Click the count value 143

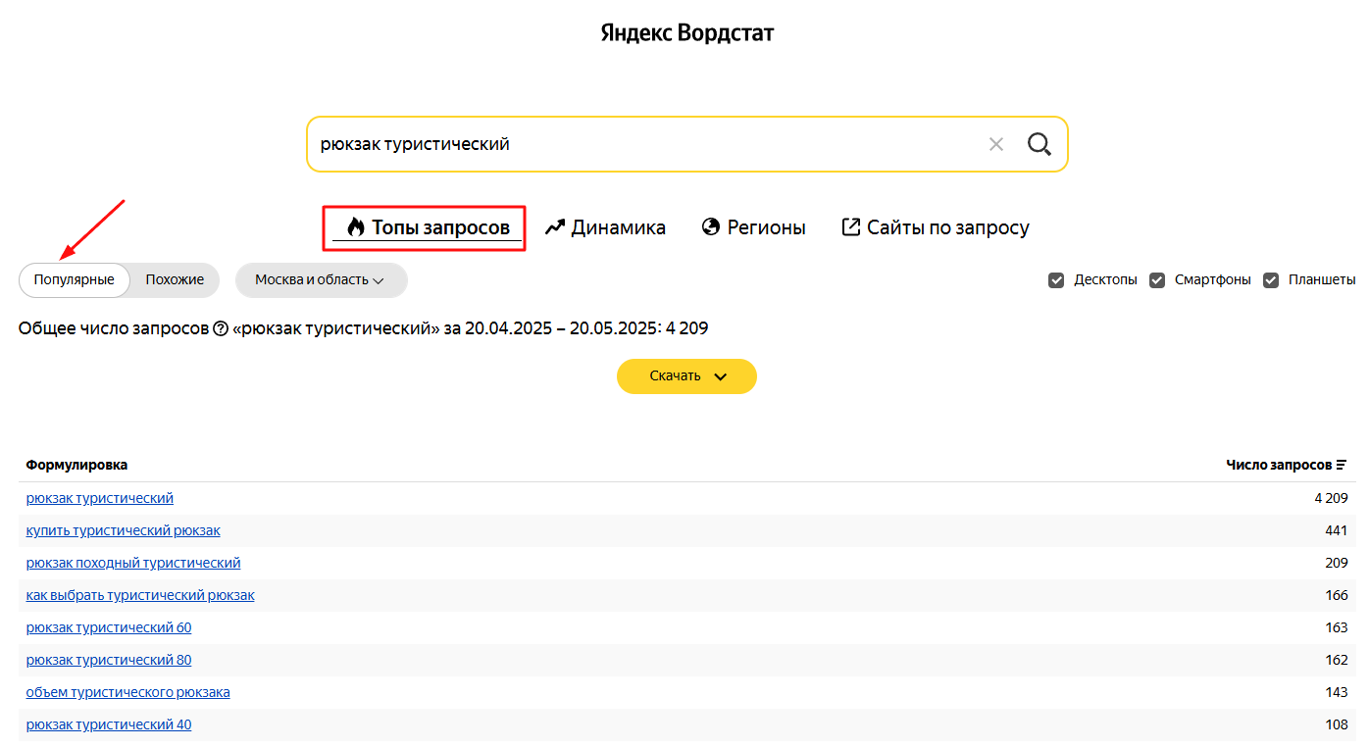click(1337, 692)
